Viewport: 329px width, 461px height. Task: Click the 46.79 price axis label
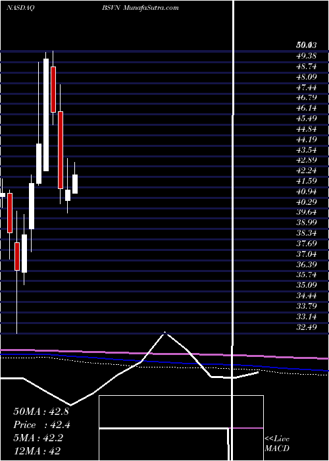point(307,97)
